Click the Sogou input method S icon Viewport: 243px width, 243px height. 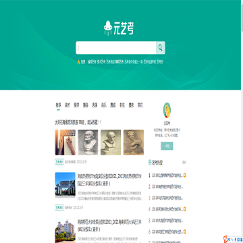225,238
